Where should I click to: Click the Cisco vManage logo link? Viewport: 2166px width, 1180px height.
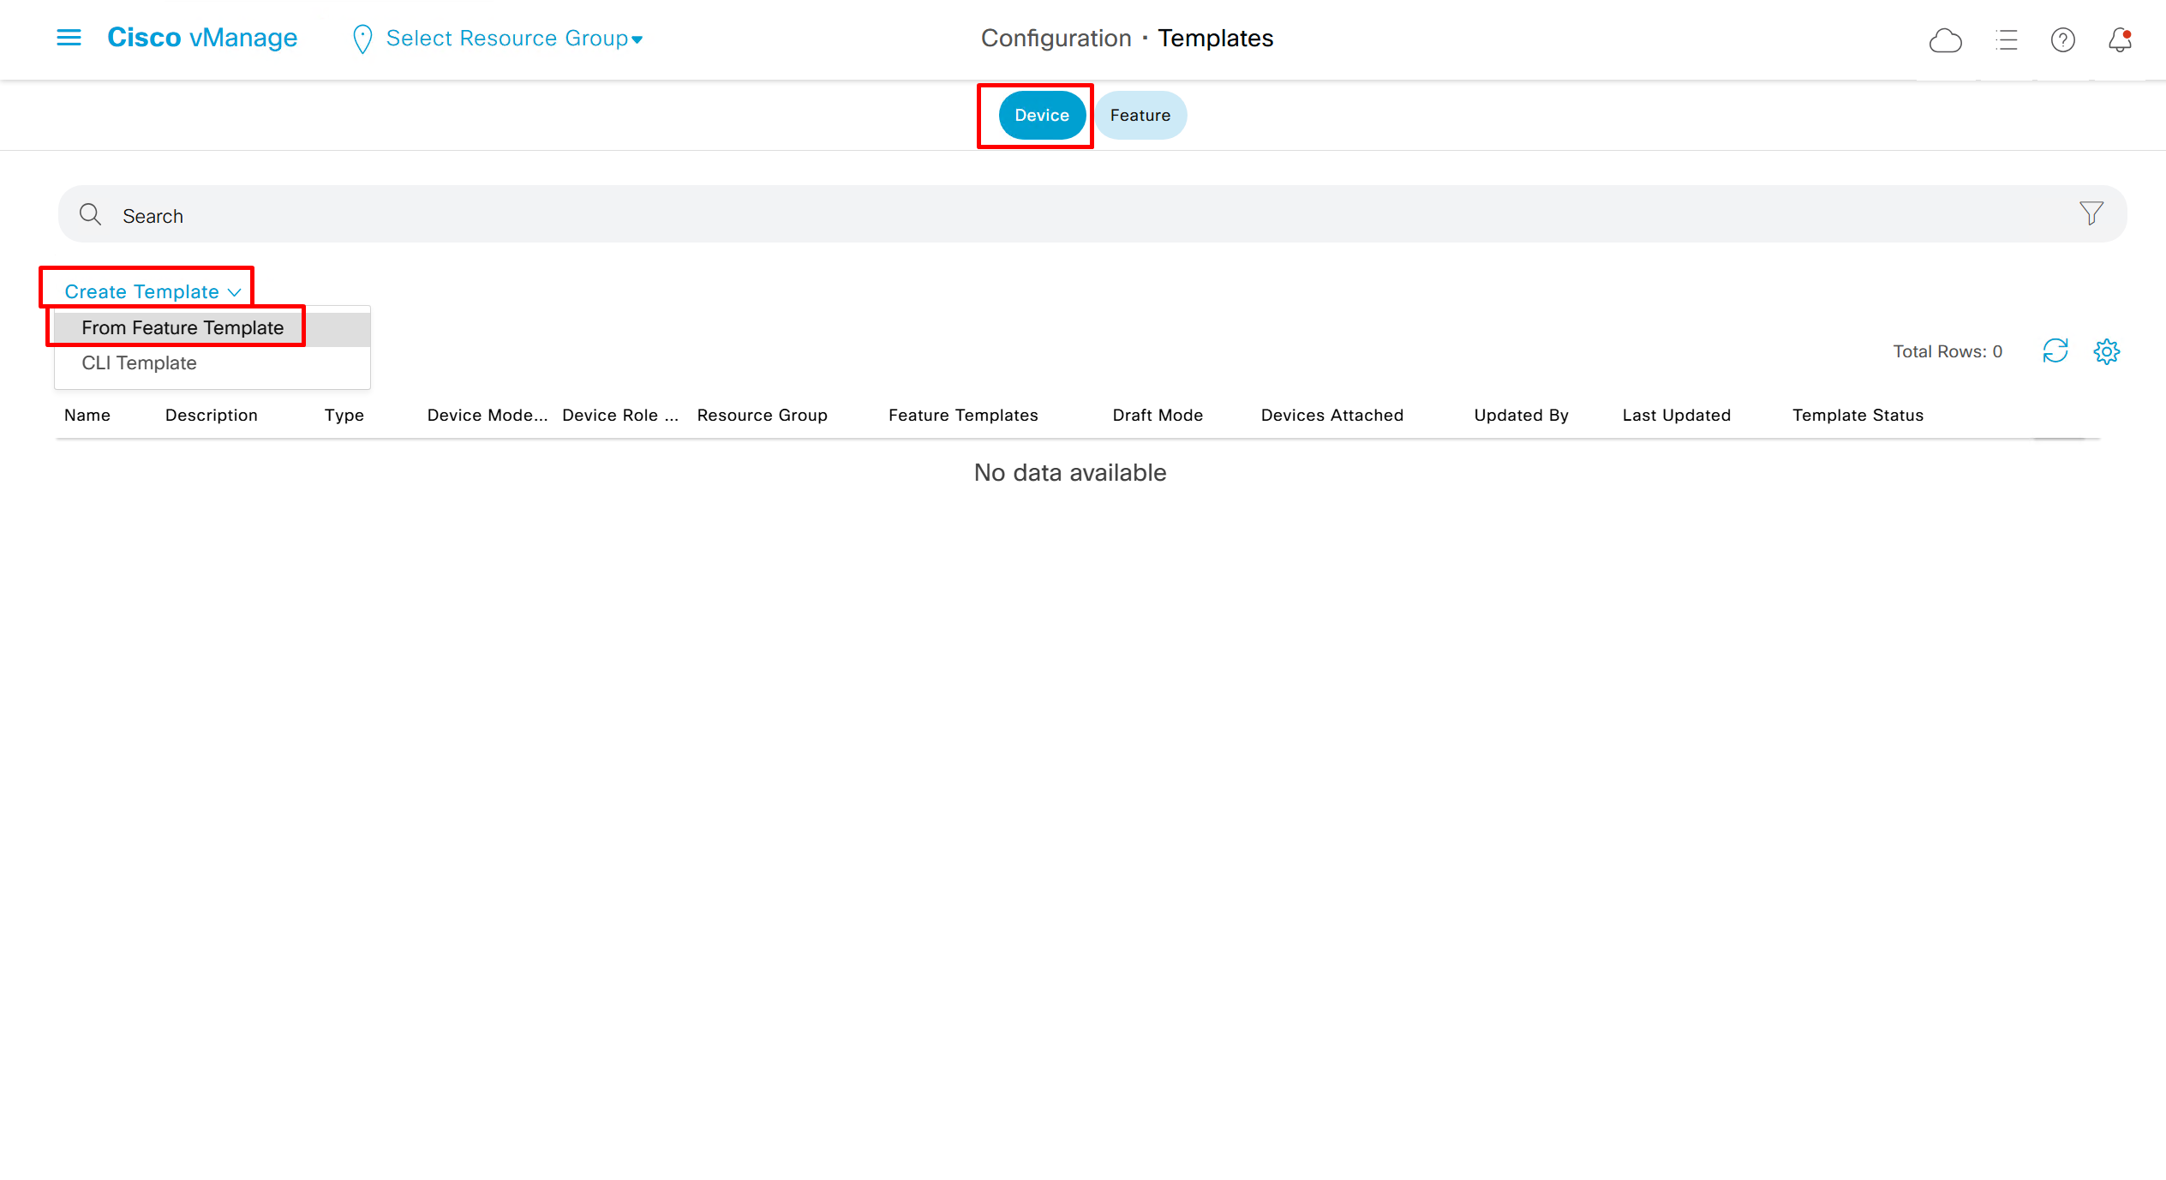pos(202,38)
